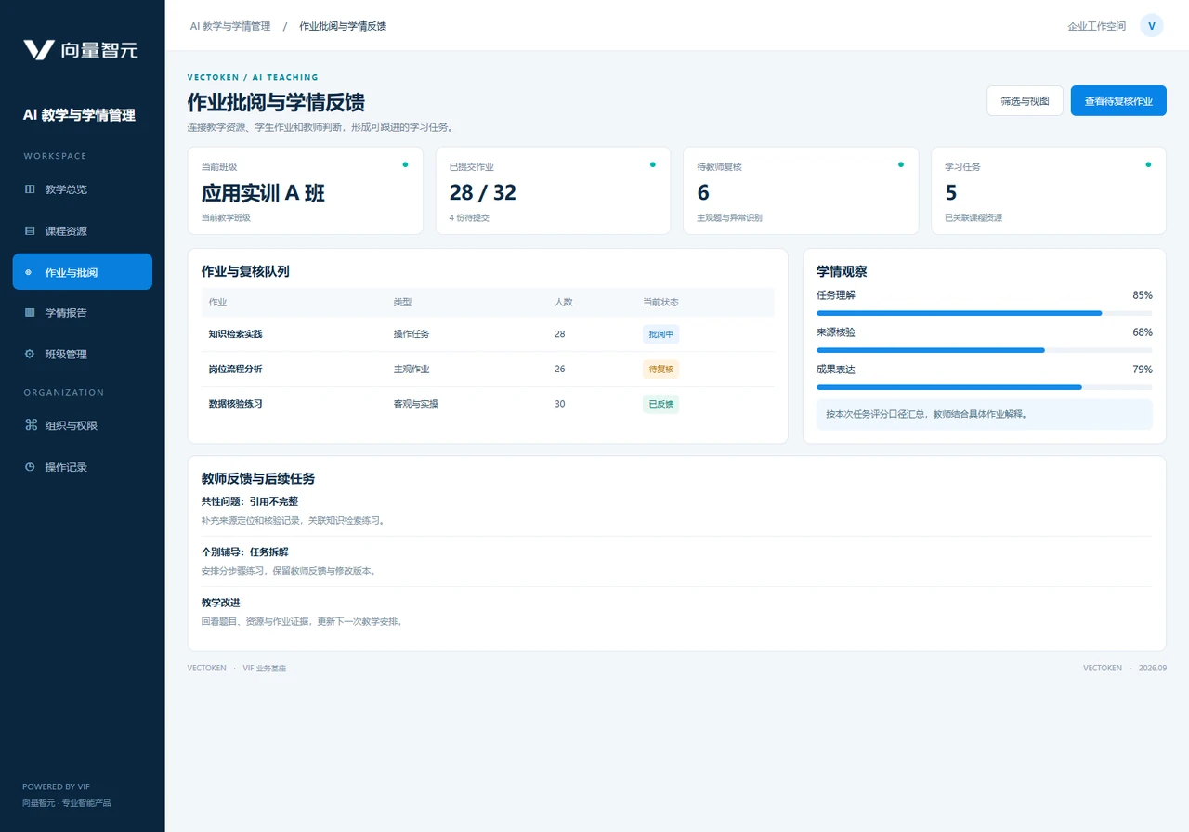Click the 来源核验 progress bar
Viewport: 1189px width, 832px height.
985,350
